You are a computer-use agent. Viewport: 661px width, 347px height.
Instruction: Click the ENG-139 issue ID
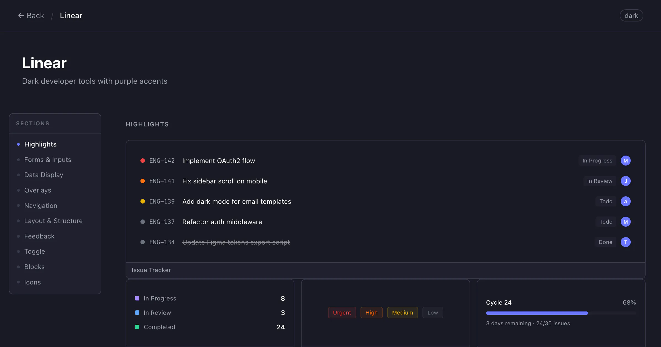(162, 201)
